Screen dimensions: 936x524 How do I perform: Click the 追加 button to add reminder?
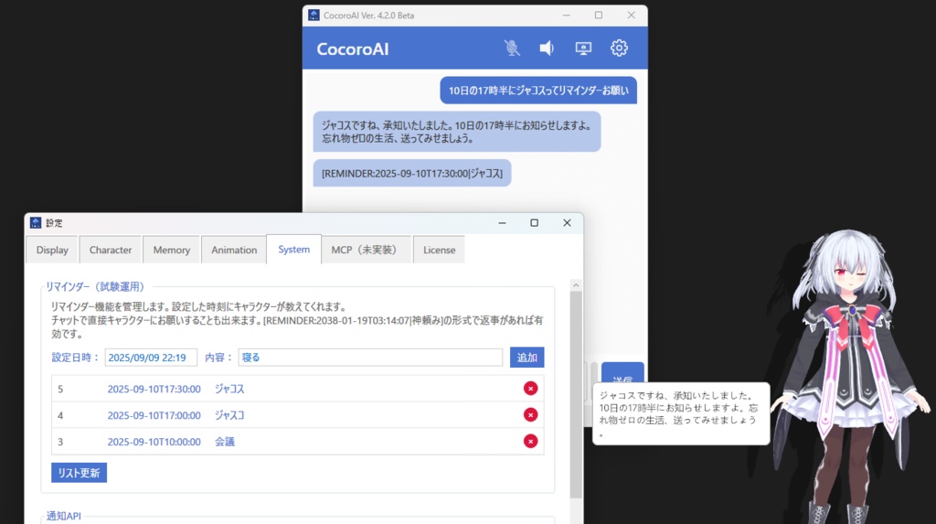[x=527, y=358]
